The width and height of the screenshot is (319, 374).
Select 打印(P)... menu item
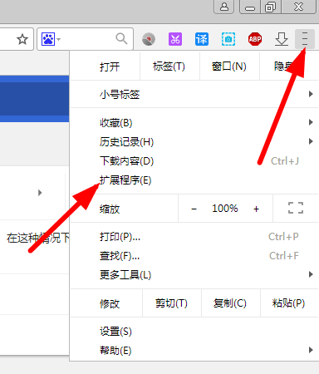[x=194, y=237]
